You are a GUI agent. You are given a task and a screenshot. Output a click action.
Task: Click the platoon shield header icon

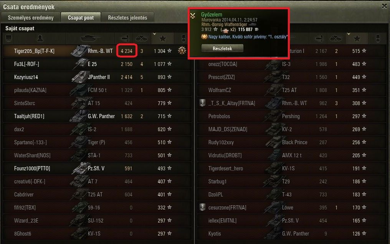9,38
